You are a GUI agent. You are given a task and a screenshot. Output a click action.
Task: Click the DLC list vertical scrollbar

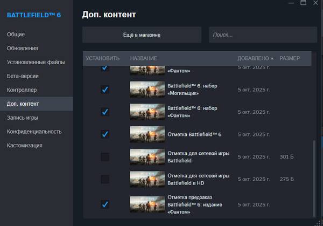[x=314, y=178]
